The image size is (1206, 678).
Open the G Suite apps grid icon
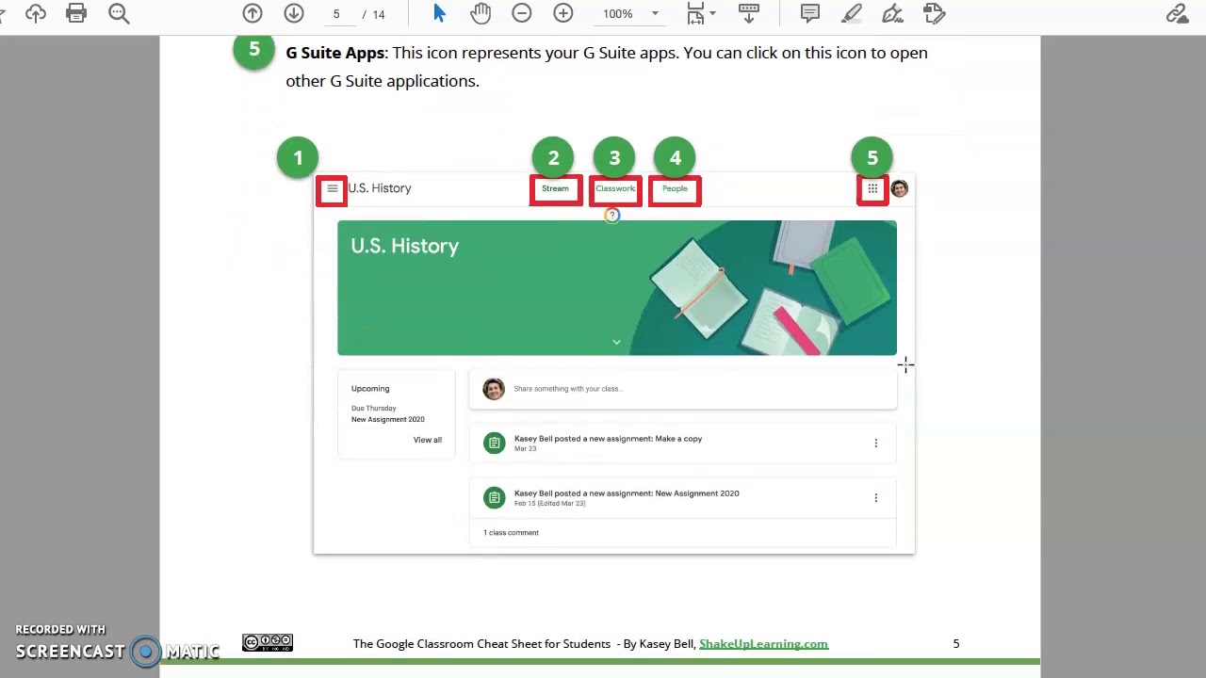(x=872, y=189)
